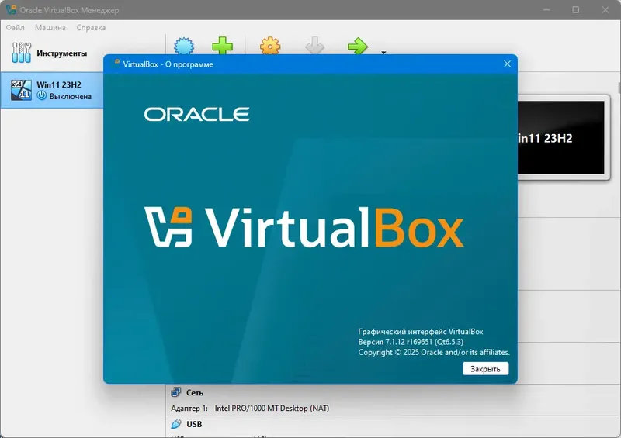Click the green plus Add machine icon
Viewport: 621px width, 438px height.
point(223,46)
